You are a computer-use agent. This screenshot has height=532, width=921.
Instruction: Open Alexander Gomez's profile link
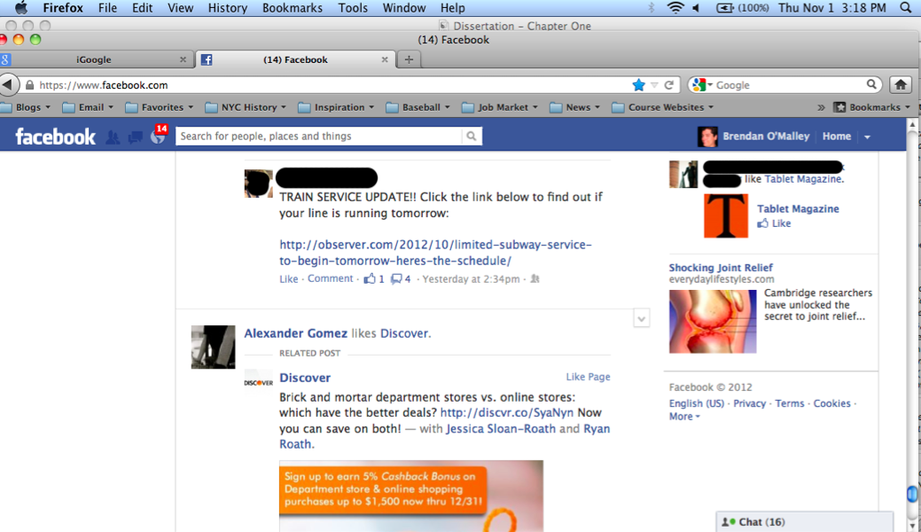pyautogui.click(x=295, y=333)
